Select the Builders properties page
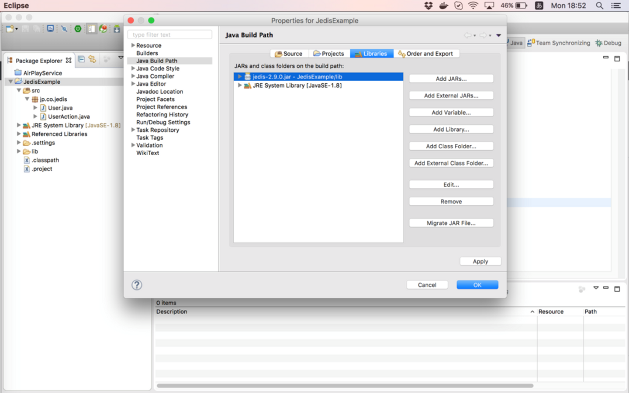This screenshot has width=629, height=393. 147,53
